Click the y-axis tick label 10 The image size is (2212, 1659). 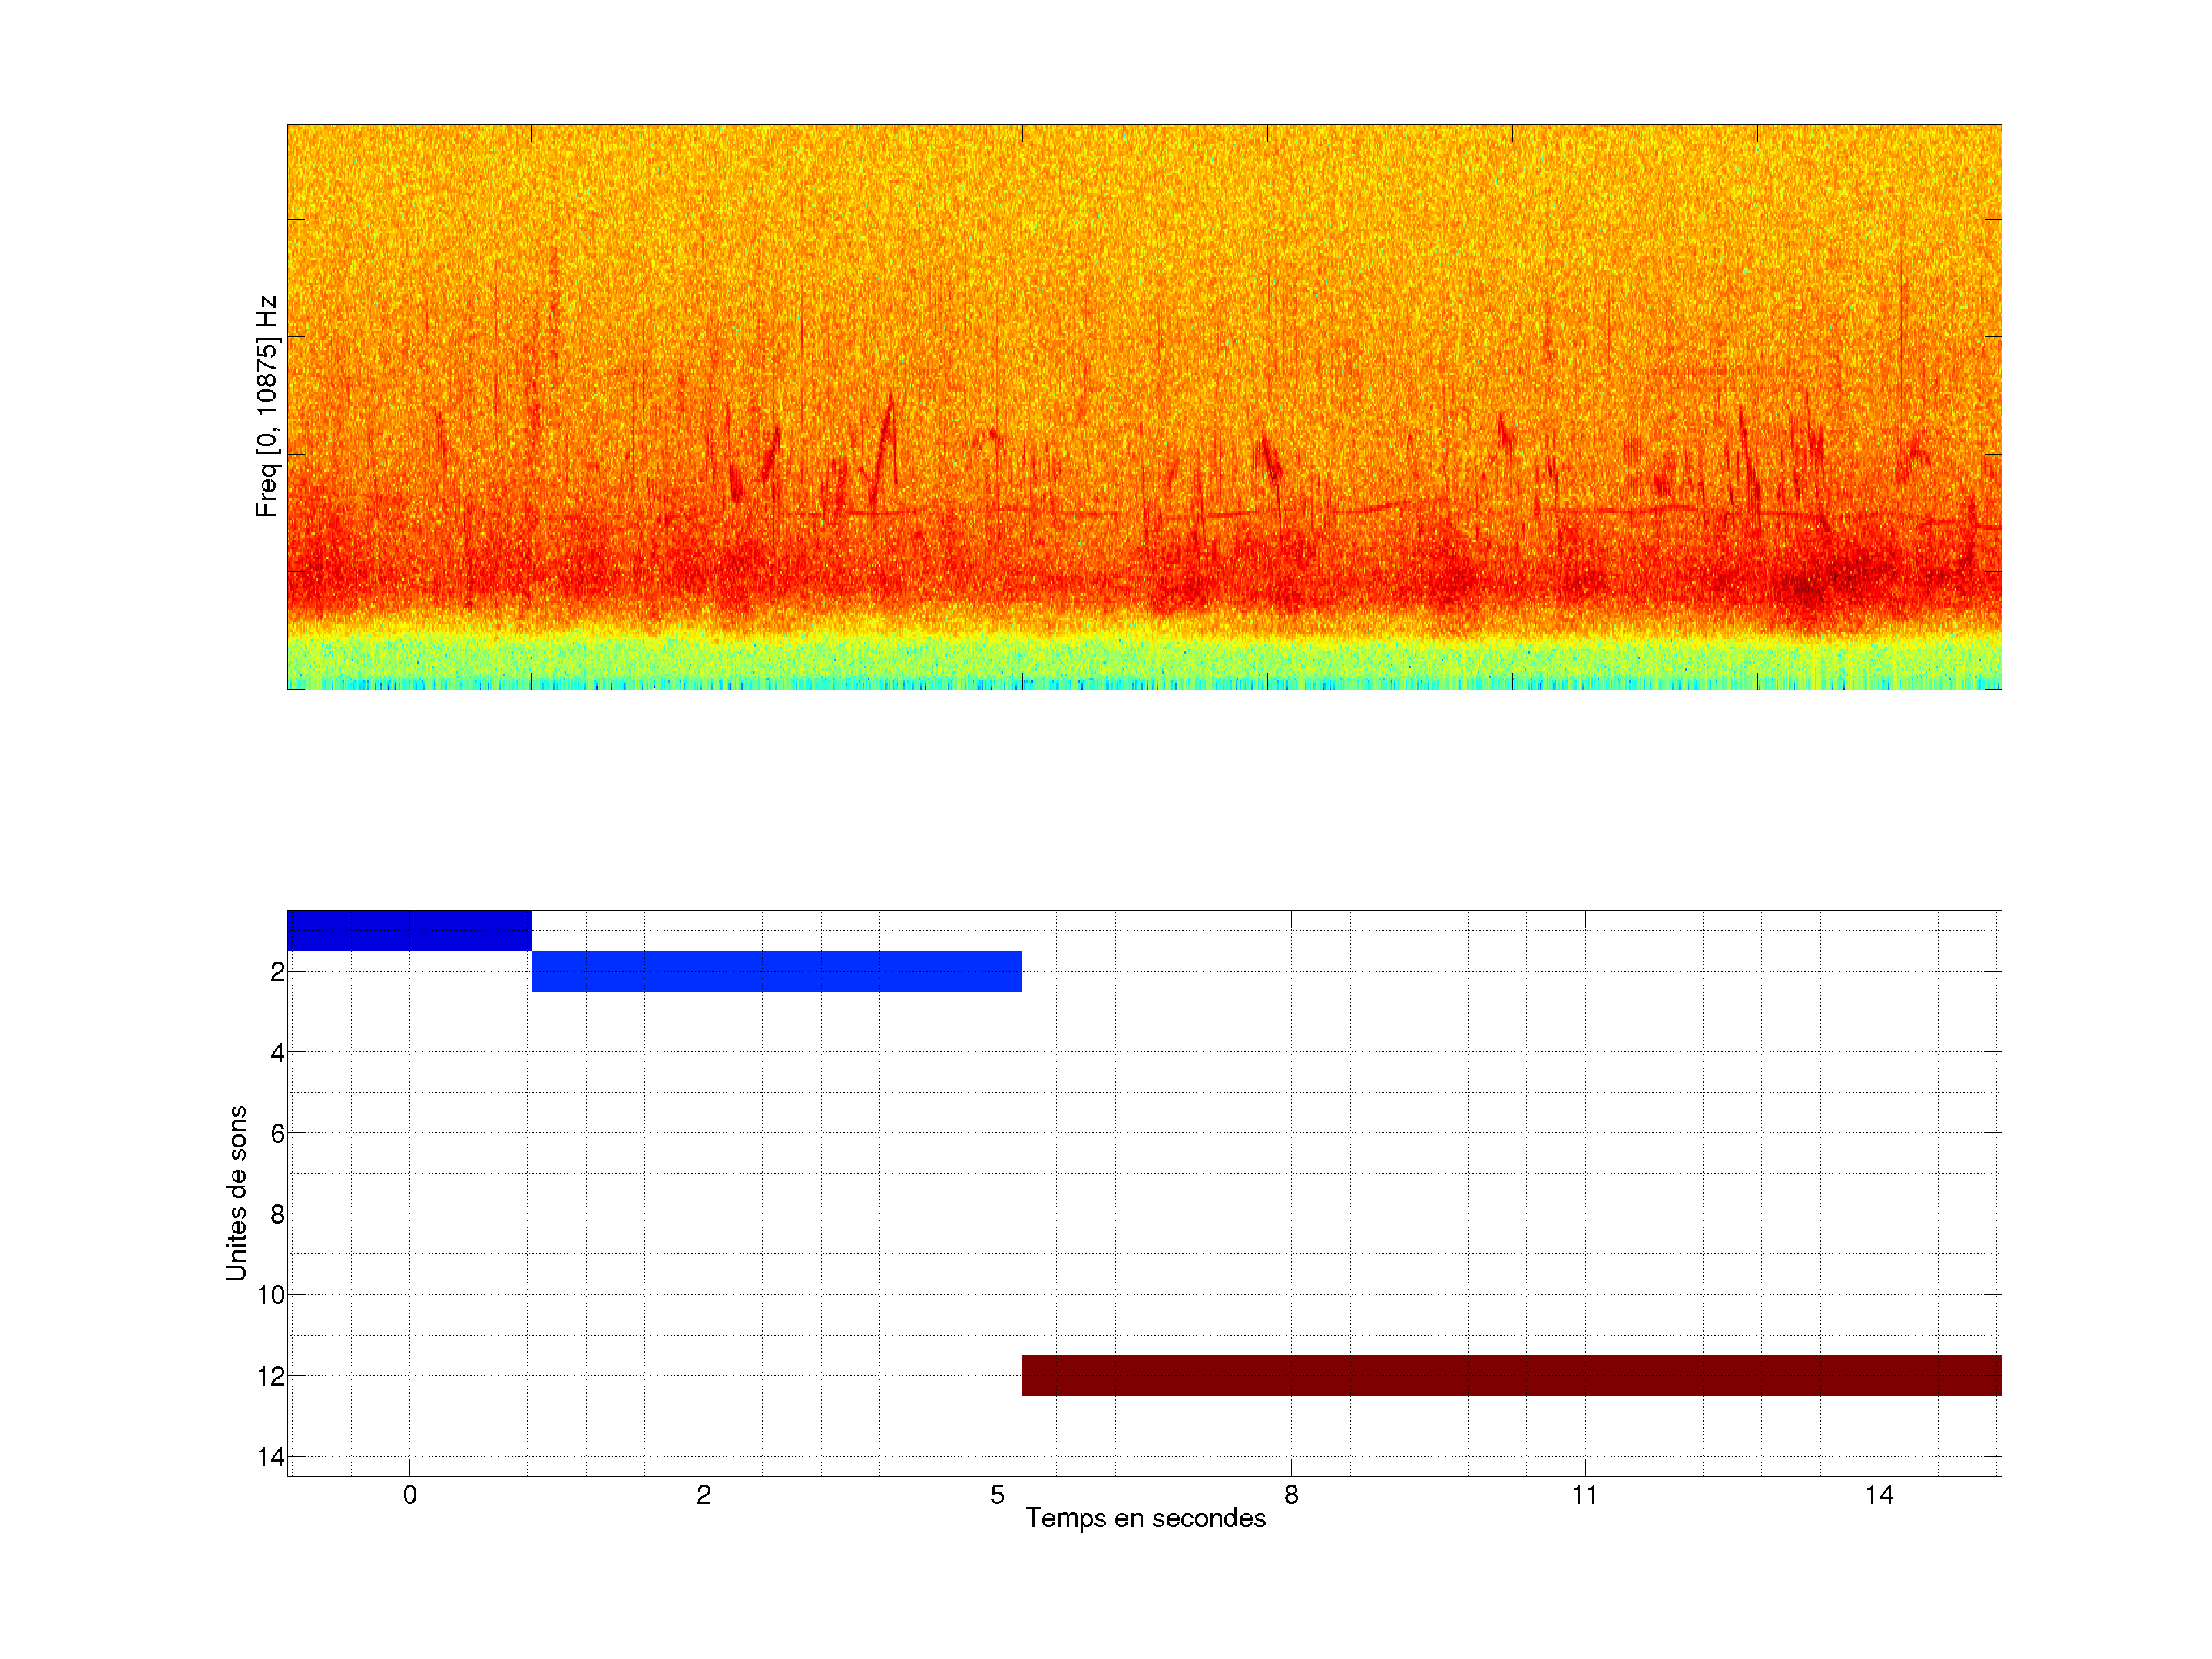271,1296
